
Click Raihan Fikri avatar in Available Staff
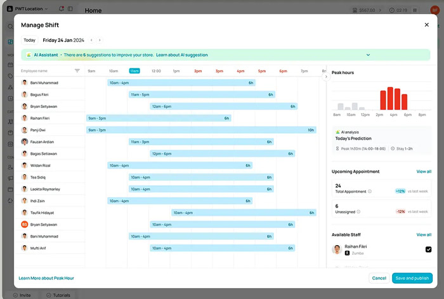click(337, 250)
